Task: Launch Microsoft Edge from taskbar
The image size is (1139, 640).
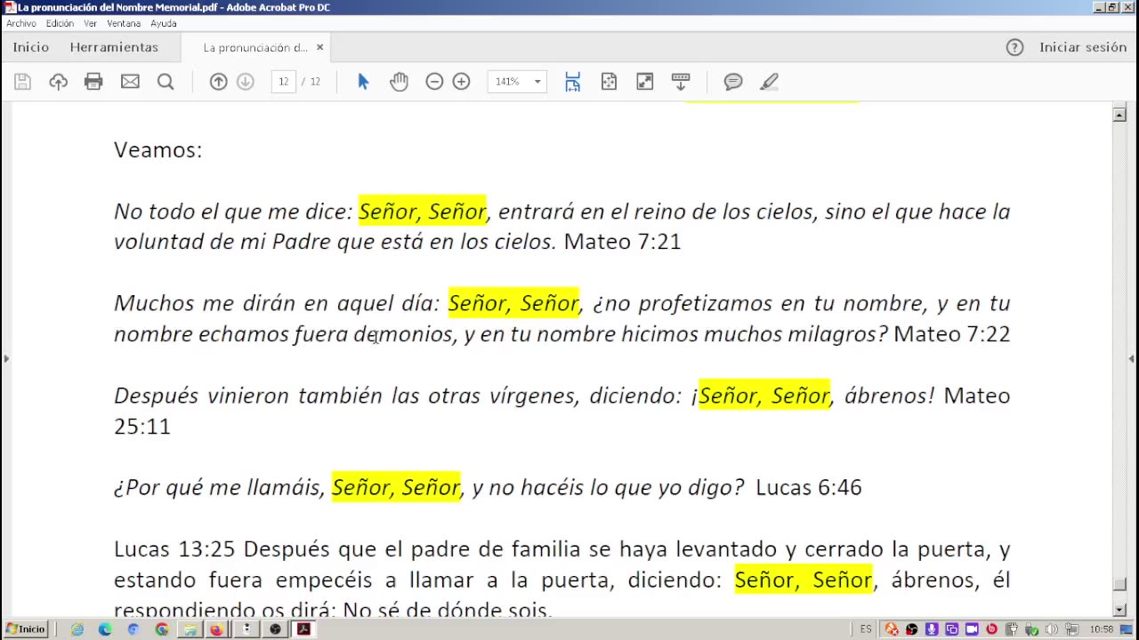Action: click(105, 629)
